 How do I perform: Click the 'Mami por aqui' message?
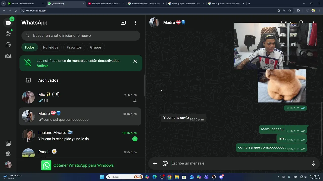[283, 129]
